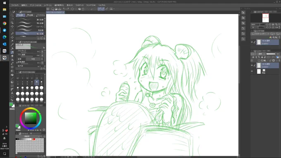Viewport: 281px width, 158px height.
Task: Zoom out in the Navigator panel
Action: [267, 24]
